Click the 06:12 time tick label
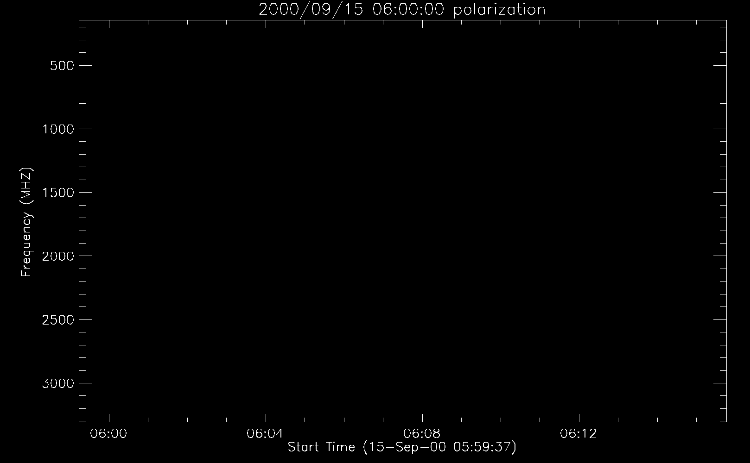The image size is (750, 463). (578, 434)
